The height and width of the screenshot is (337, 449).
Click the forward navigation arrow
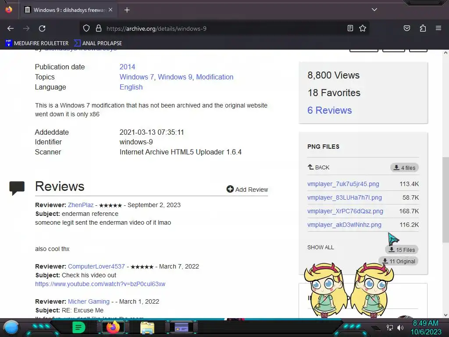coord(26,29)
